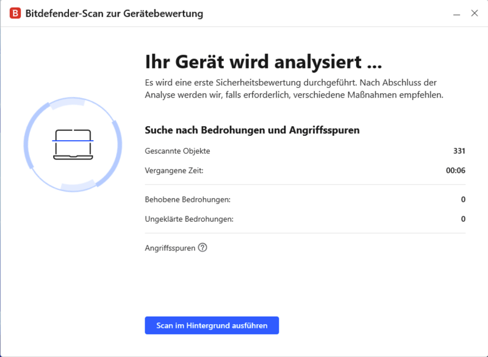This screenshot has width=488, height=357.
Task: Click the scanned objects value 331
Action: click(x=459, y=151)
